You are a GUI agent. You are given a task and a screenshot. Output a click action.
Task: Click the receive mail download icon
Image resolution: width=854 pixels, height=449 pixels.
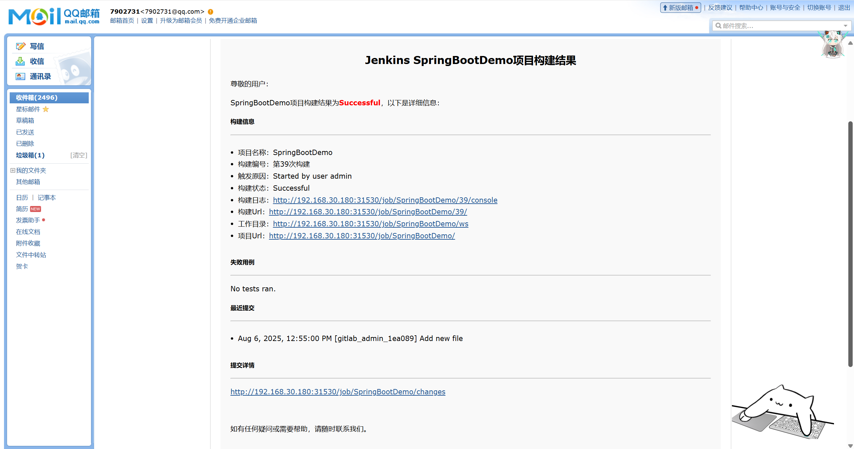(20, 61)
